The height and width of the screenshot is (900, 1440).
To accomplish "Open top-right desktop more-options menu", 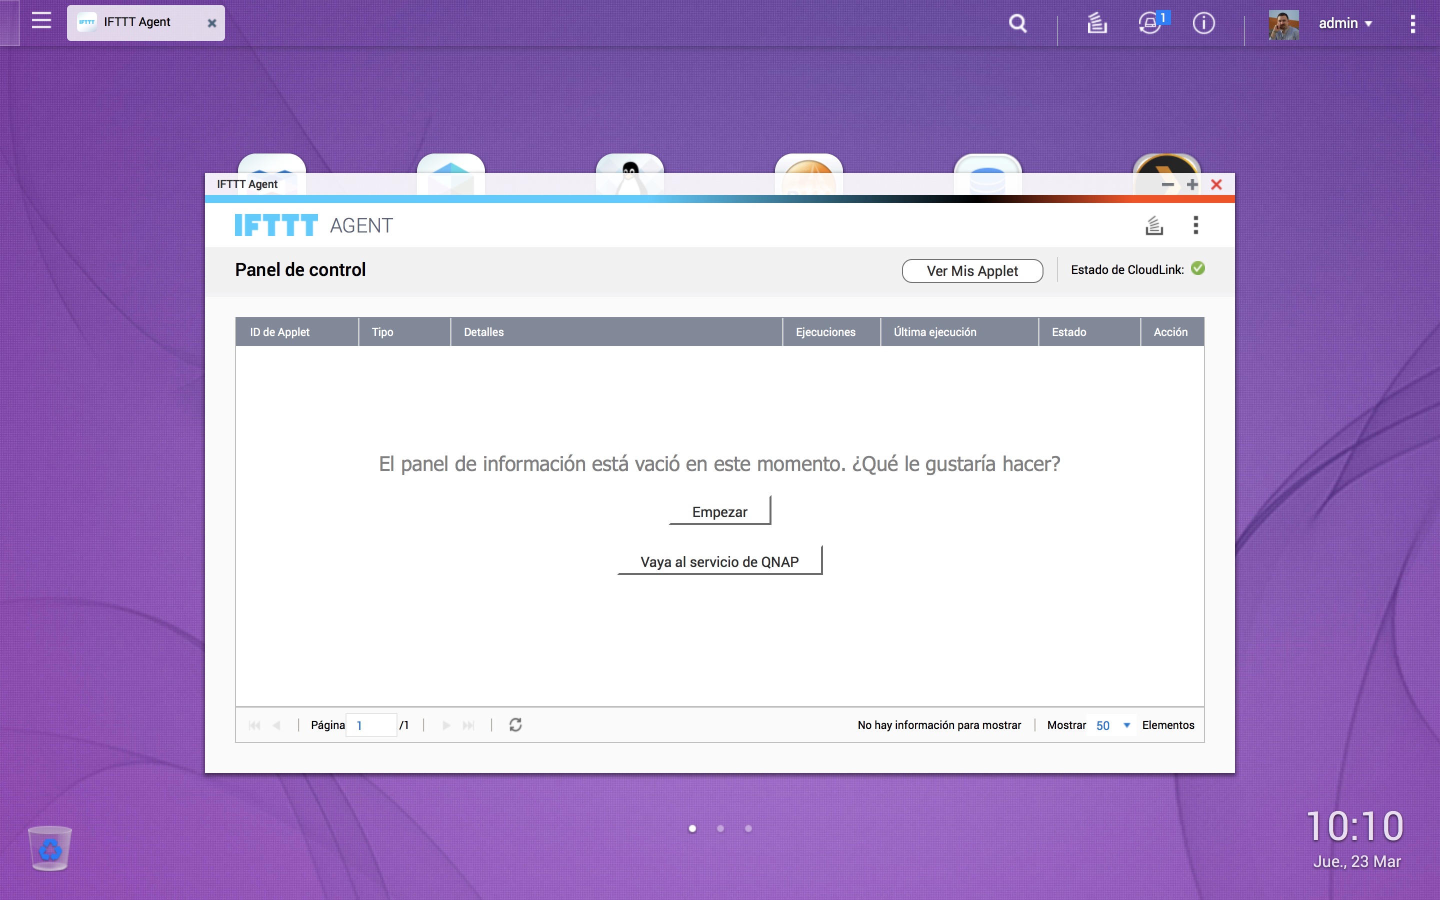I will click(x=1412, y=24).
